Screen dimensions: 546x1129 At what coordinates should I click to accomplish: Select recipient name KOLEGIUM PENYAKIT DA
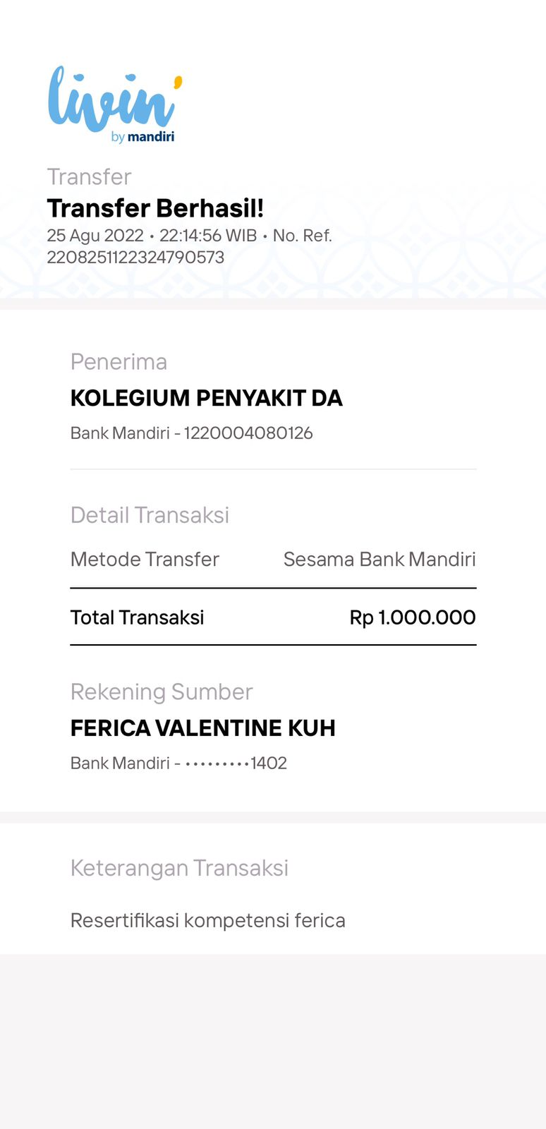tap(206, 398)
